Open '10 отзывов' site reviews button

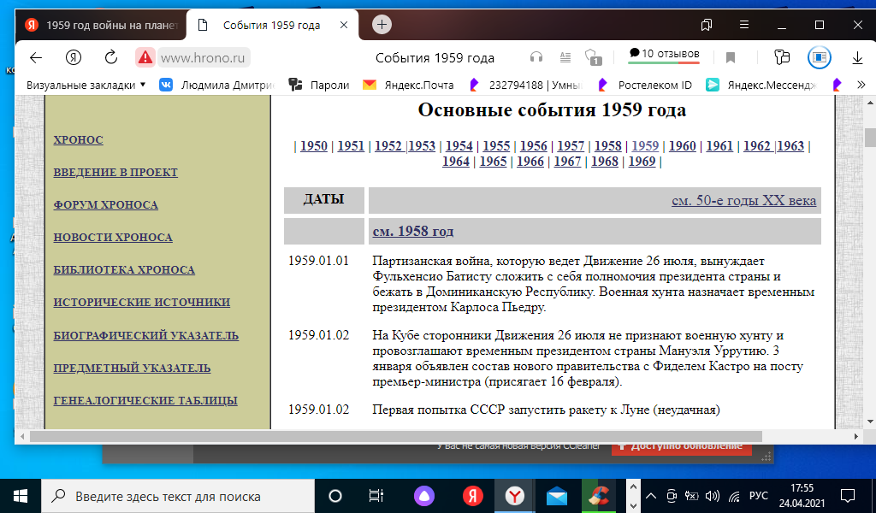tap(664, 54)
